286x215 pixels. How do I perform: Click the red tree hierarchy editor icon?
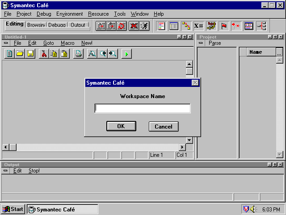click(261, 26)
